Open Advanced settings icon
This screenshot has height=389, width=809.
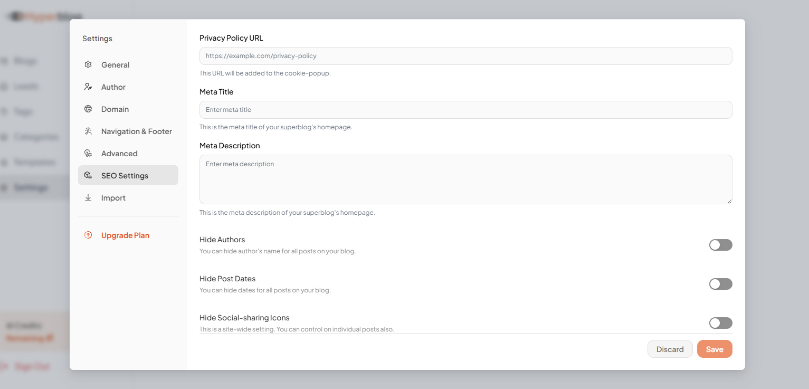tap(88, 153)
